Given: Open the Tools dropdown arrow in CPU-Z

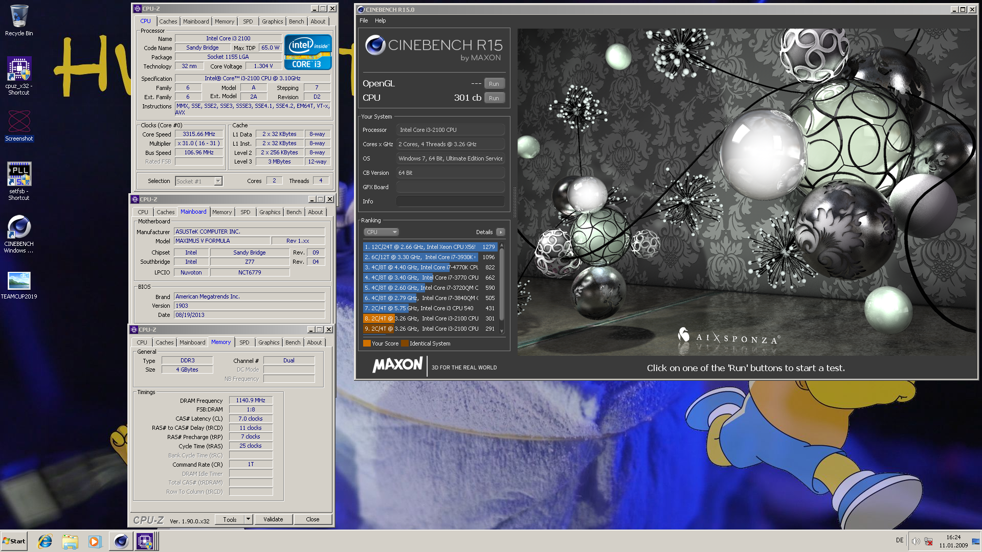Looking at the screenshot, I should (x=248, y=519).
